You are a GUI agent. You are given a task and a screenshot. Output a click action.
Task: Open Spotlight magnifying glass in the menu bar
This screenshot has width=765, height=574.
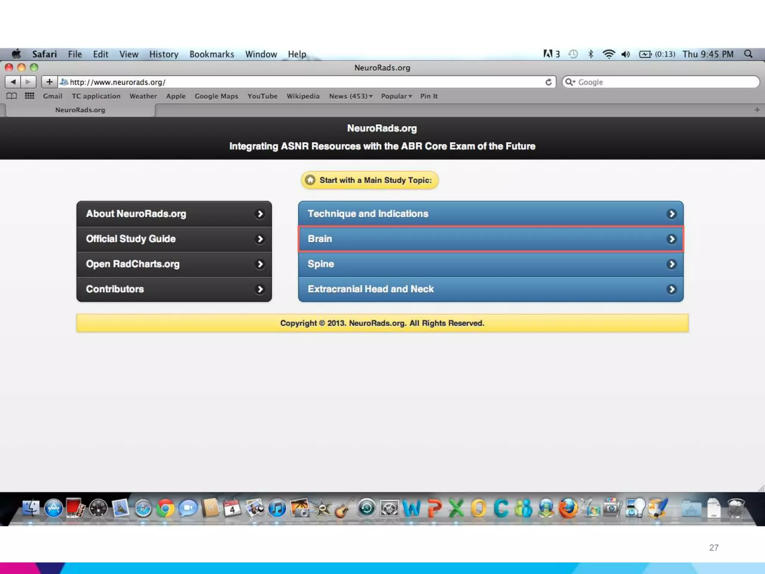click(748, 54)
